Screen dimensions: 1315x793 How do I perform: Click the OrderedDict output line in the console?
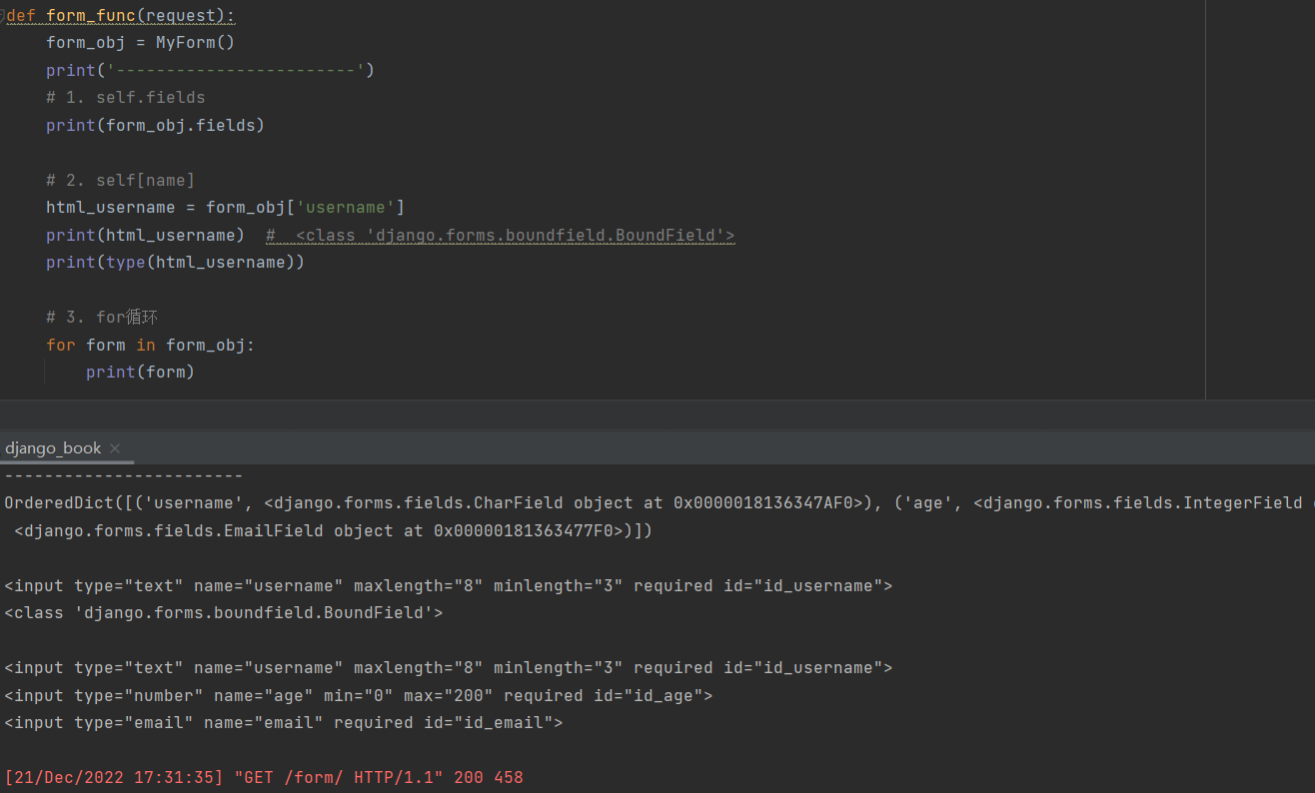coord(657,503)
